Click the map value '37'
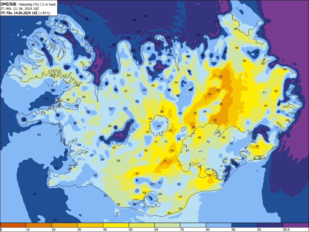The height and width of the screenshot is (232, 309). point(137,174)
